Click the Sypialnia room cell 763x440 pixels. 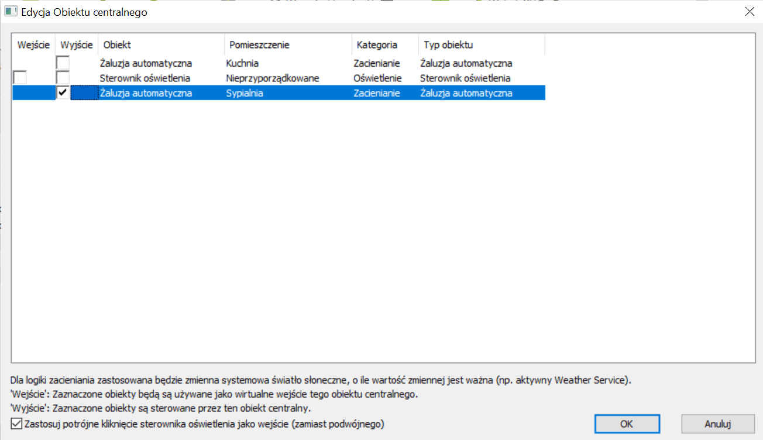click(244, 93)
